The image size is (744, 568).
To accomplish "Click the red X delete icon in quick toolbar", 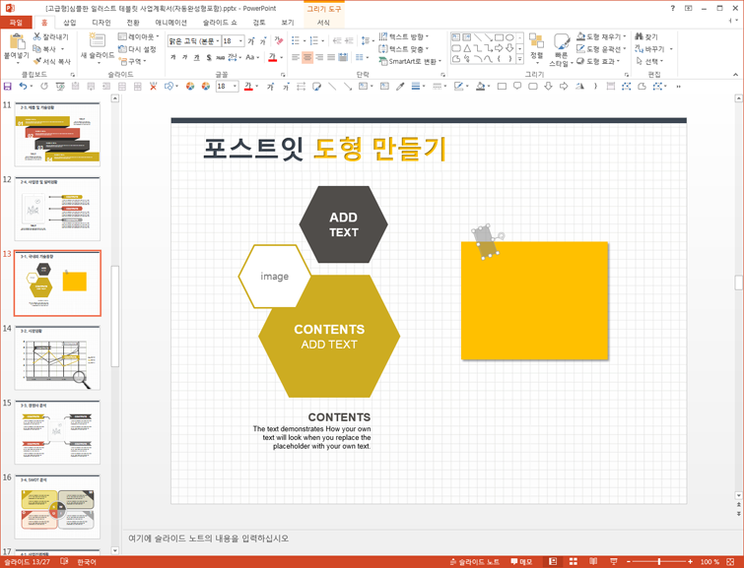I will tap(153, 86).
